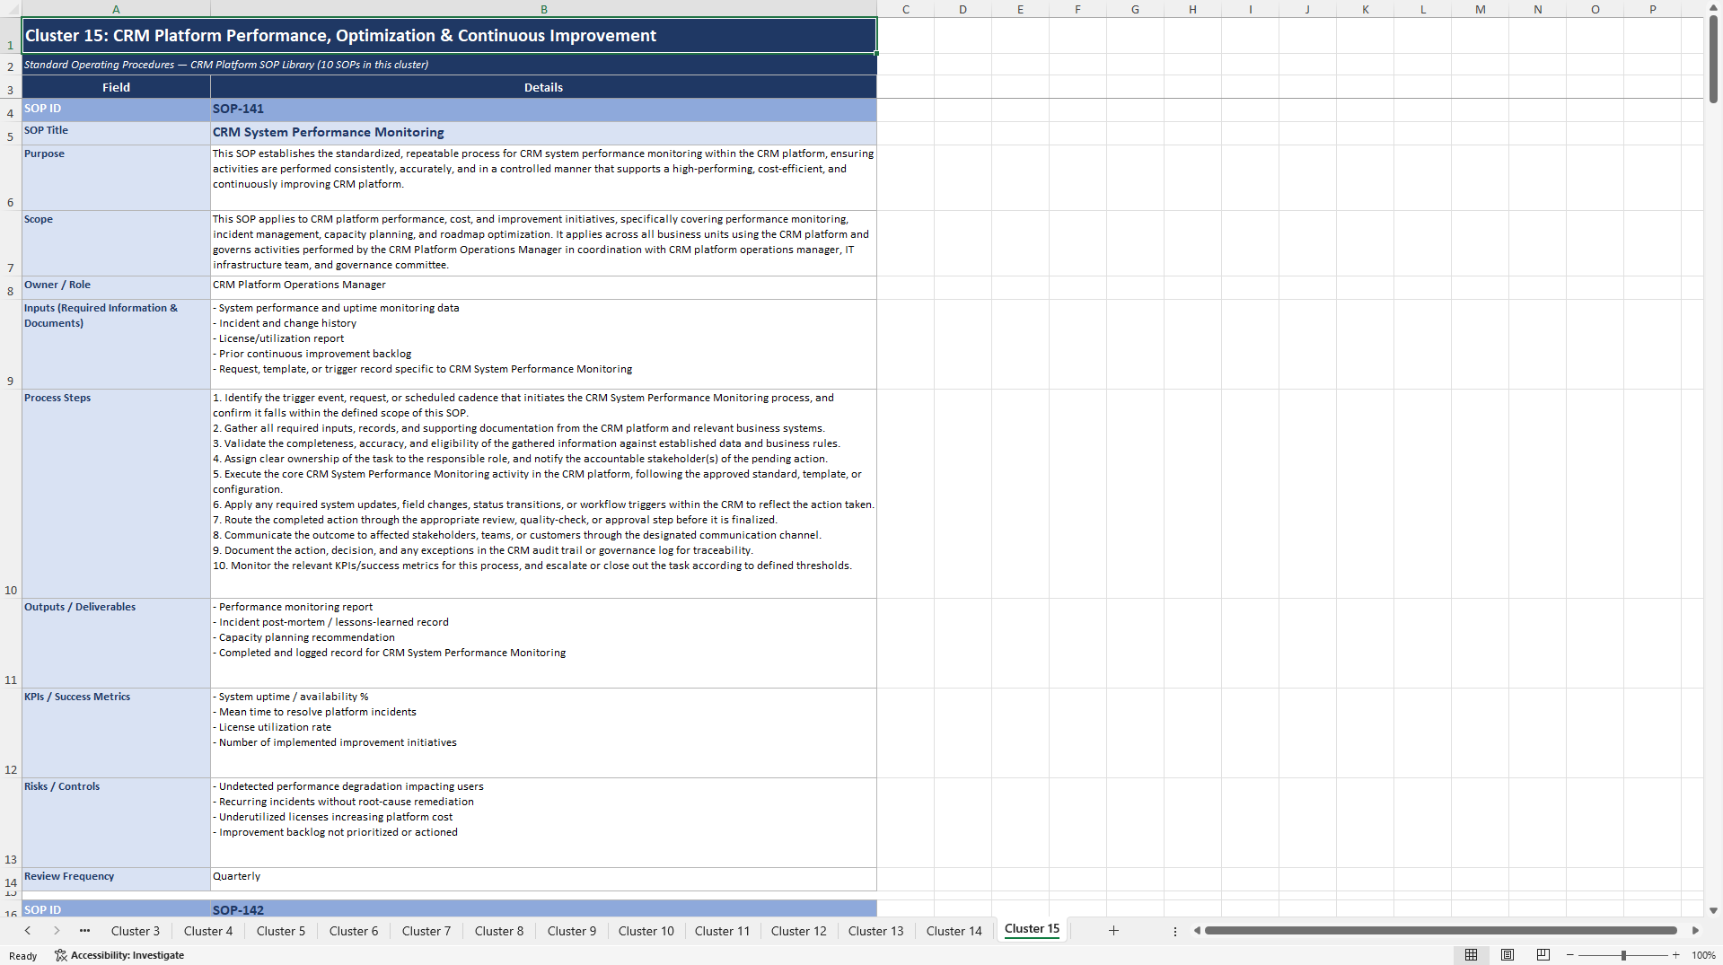
Task: Select column A header
Action: (x=116, y=9)
